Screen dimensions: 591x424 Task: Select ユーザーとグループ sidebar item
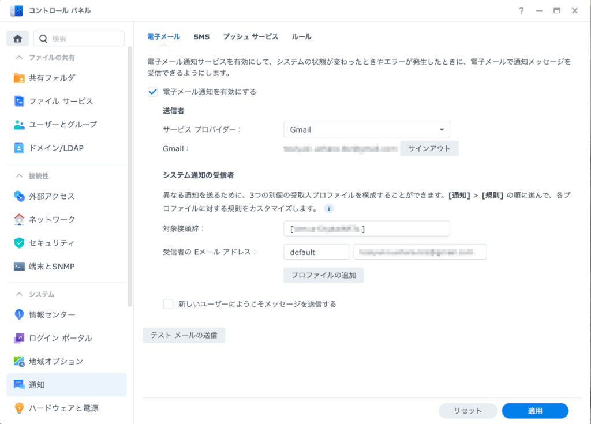[62, 125]
